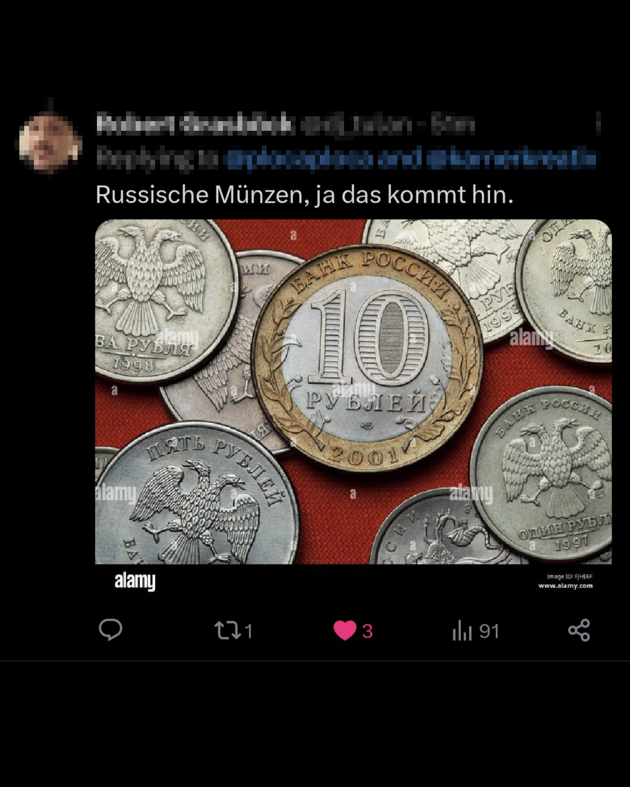Click the tweet text "Russische Münzen, ja das kommt hin."
630x787 pixels.
[x=304, y=195]
